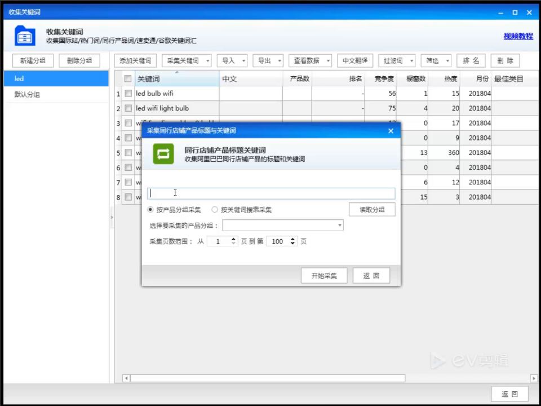541x406 pixels.
Task: Select the 按产品分组采集 radio button
Action: pyautogui.click(x=150, y=210)
